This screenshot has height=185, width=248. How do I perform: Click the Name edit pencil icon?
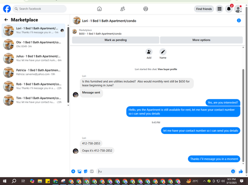163,52
